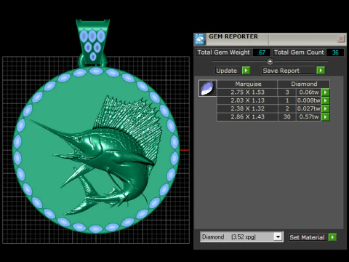The image size is (349, 262).
Task: Click the green arrow on the 0.06tw row
Action: click(325, 92)
